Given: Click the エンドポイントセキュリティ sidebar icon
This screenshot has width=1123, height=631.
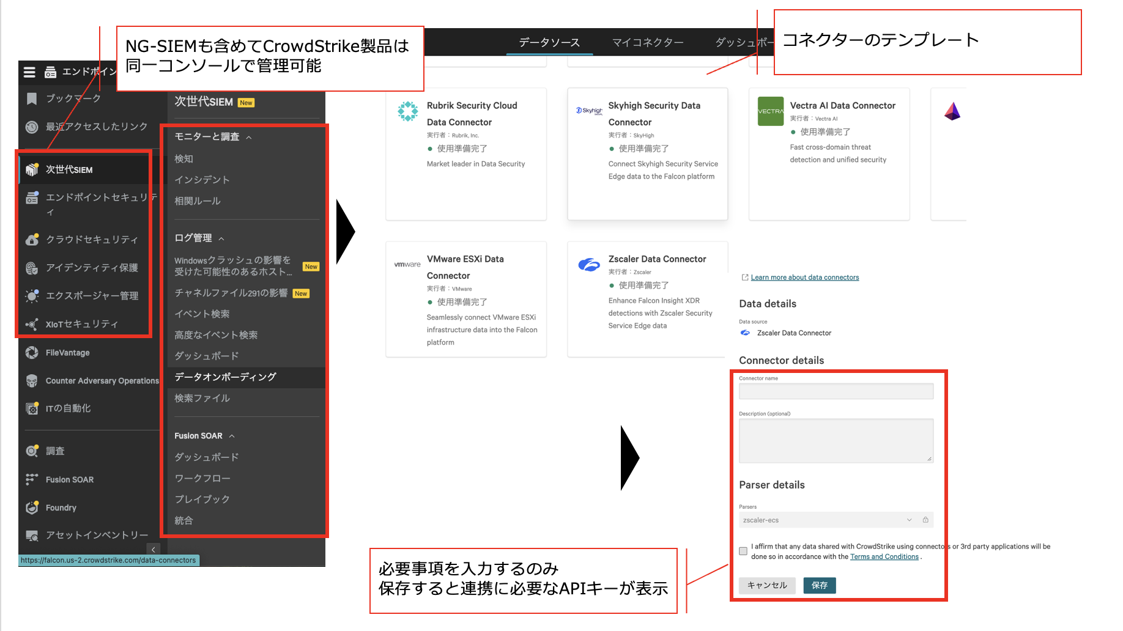Looking at the screenshot, I should (32, 197).
